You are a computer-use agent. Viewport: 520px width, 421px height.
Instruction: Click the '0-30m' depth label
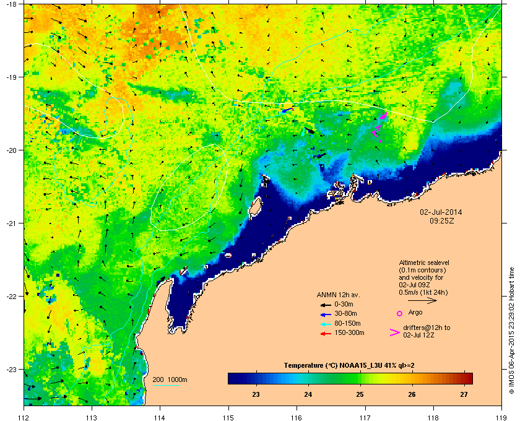pos(344,304)
